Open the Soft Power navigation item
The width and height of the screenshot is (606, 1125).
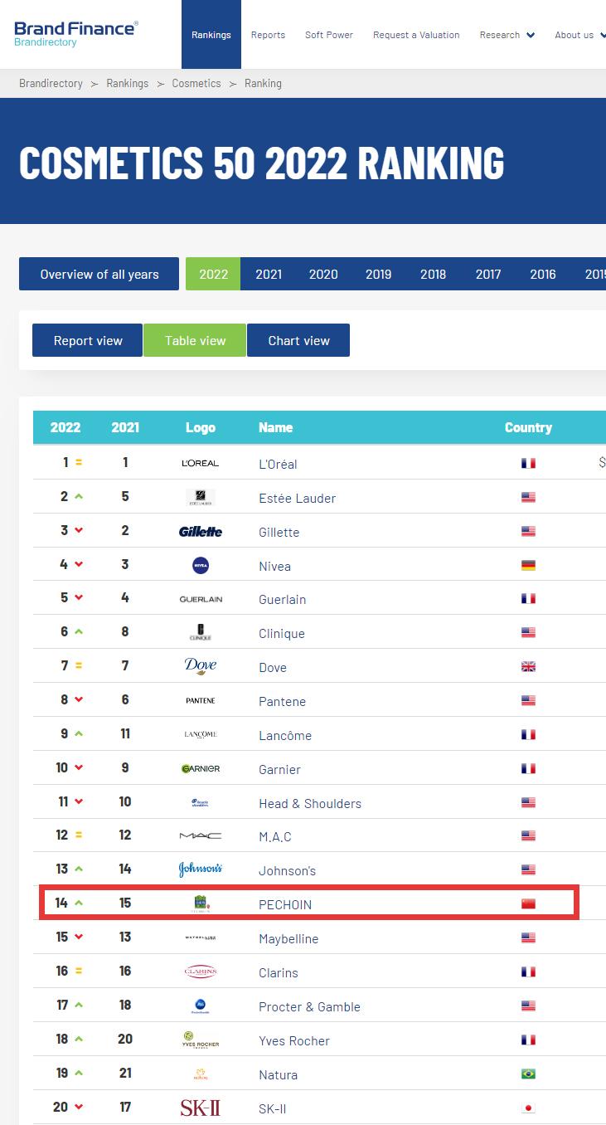pyautogui.click(x=329, y=35)
